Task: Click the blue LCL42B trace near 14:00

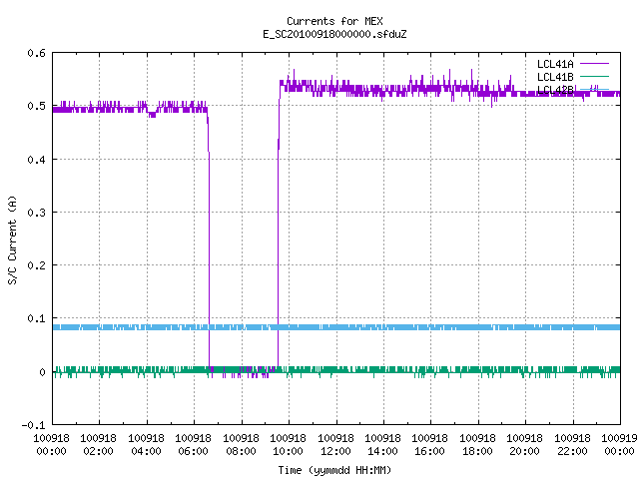Action: pos(383,327)
